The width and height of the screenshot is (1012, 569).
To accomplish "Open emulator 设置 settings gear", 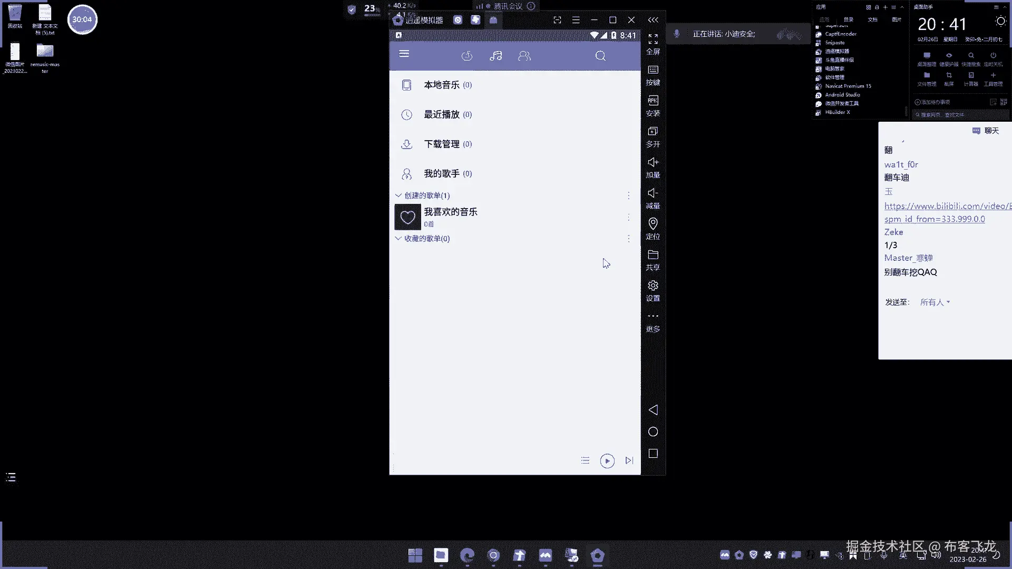I will [x=653, y=290].
